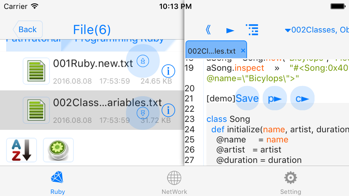This screenshot has height=196, width=349.
Task: Select the 001Ruby.new.txt file row
Action: pos(92,71)
